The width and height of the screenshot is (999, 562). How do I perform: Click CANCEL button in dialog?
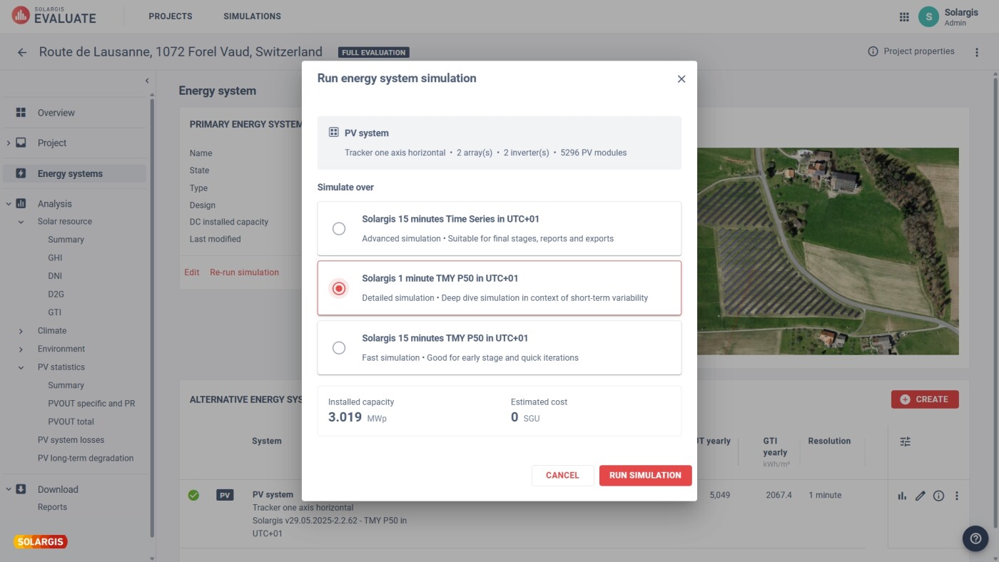click(x=562, y=476)
